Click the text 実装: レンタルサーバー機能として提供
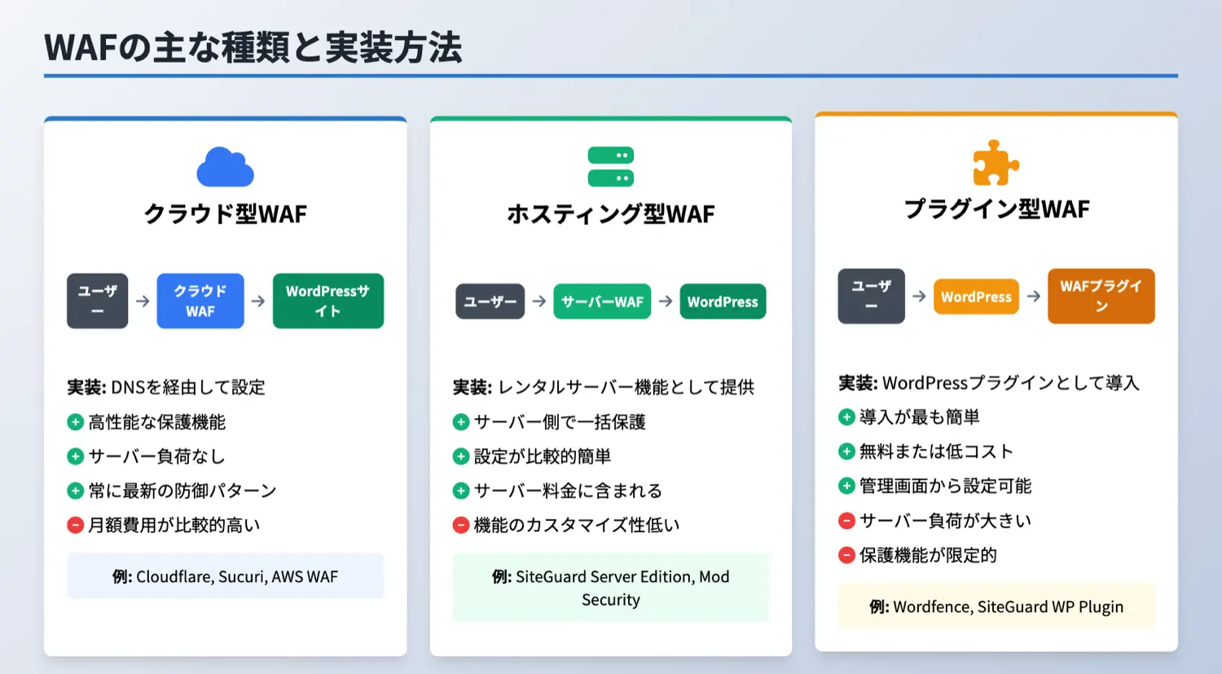 tap(604, 387)
